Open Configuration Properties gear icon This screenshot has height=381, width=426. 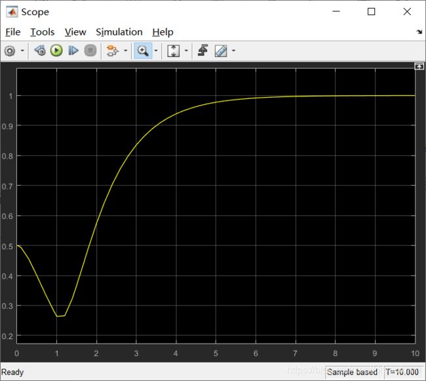pyautogui.click(x=10, y=50)
